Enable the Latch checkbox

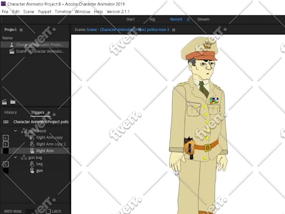[x=48, y=211]
